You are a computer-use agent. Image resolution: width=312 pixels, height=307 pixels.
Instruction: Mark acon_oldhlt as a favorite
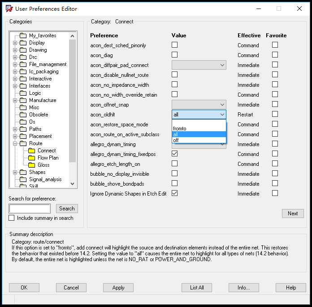point(275,114)
